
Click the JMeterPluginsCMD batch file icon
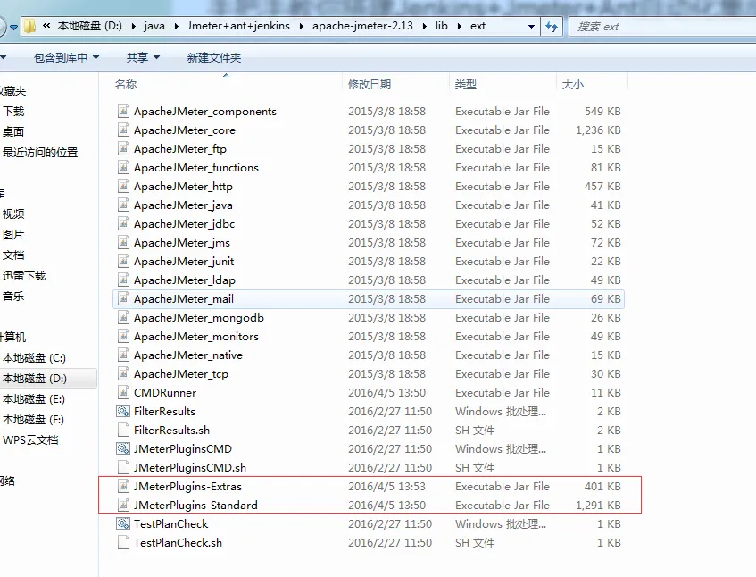pos(123,448)
